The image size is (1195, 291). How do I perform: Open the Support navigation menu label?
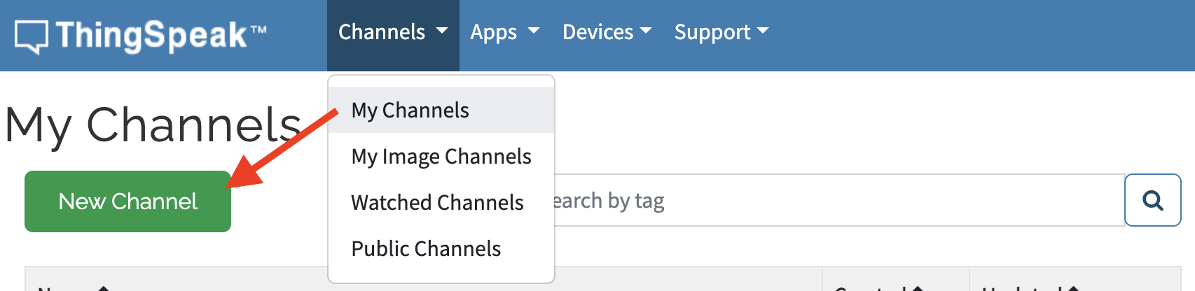coord(712,32)
